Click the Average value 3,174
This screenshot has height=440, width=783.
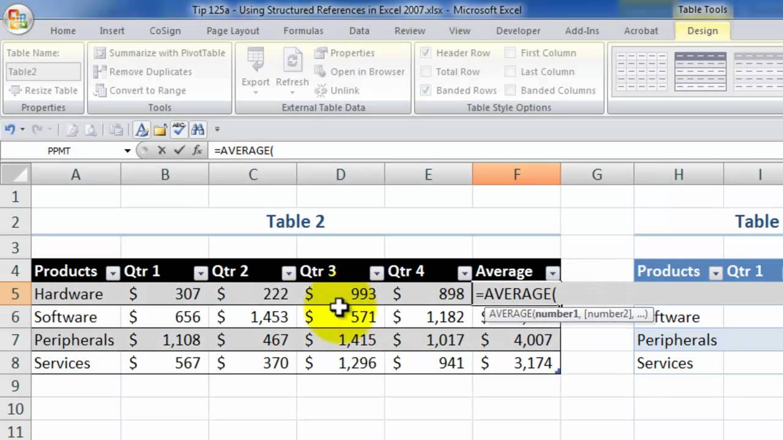pyautogui.click(x=516, y=363)
